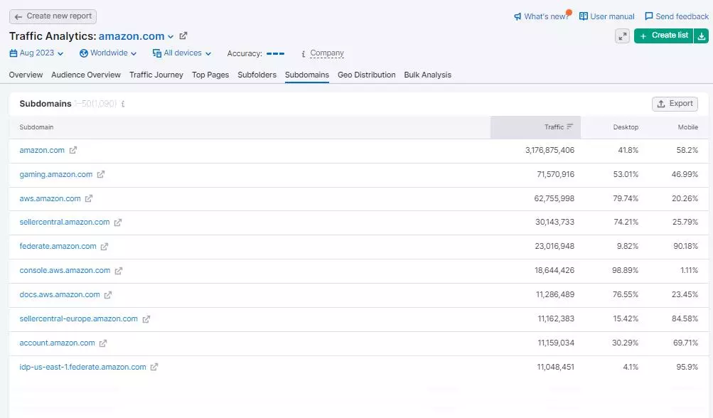The width and height of the screenshot is (713, 418).
Task: Click the Create new report button
Action: (x=53, y=16)
